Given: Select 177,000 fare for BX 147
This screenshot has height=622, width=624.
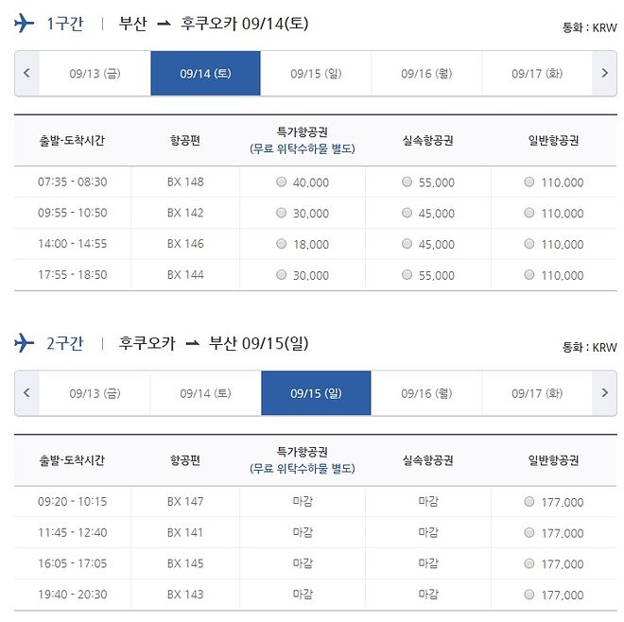Looking at the screenshot, I should (x=529, y=502).
